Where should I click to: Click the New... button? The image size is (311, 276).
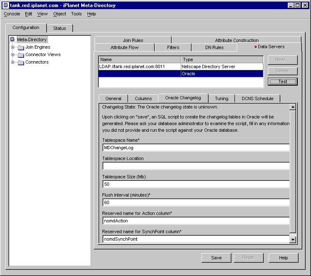(282, 60)
